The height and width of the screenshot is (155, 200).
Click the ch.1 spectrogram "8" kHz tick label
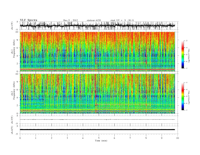point(17,40)
